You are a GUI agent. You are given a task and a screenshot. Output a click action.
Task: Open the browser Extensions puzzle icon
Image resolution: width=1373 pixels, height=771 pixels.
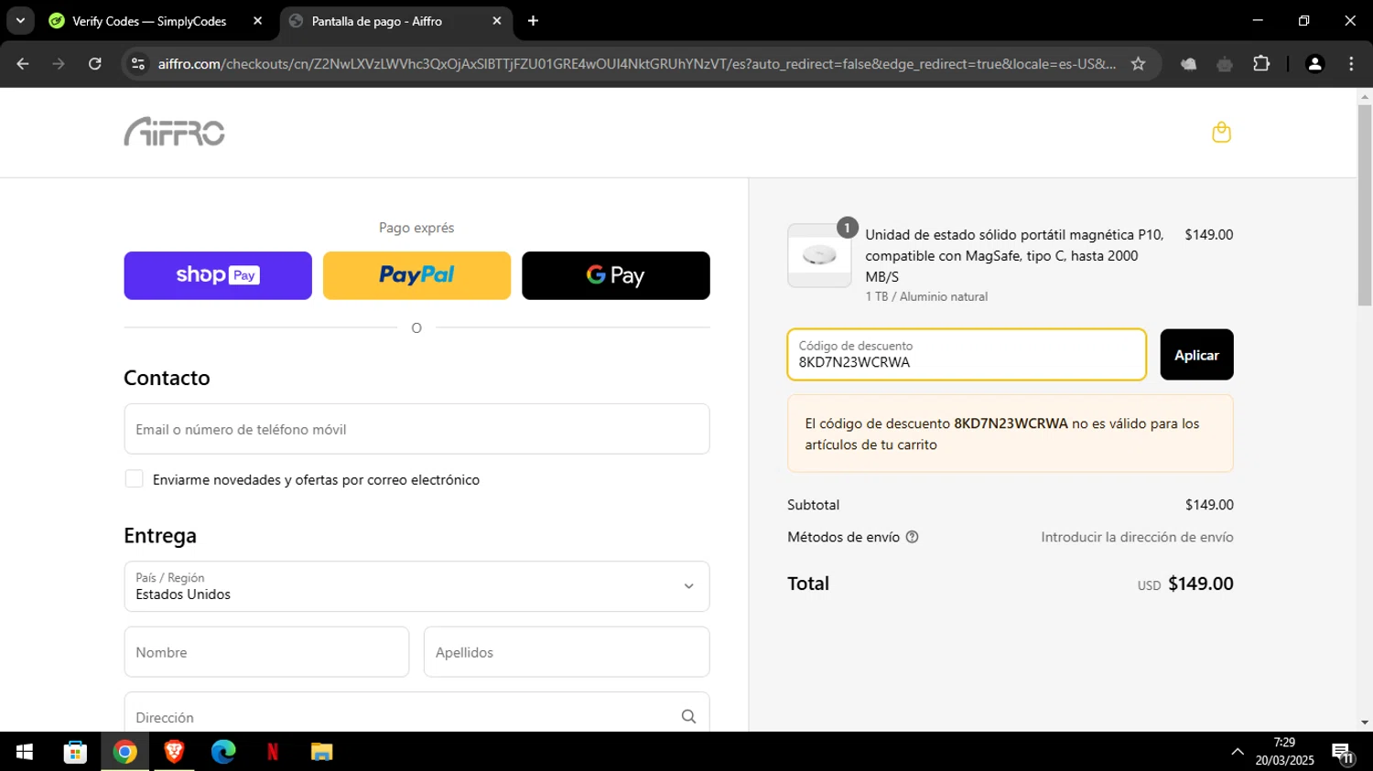coord(1261,64)
